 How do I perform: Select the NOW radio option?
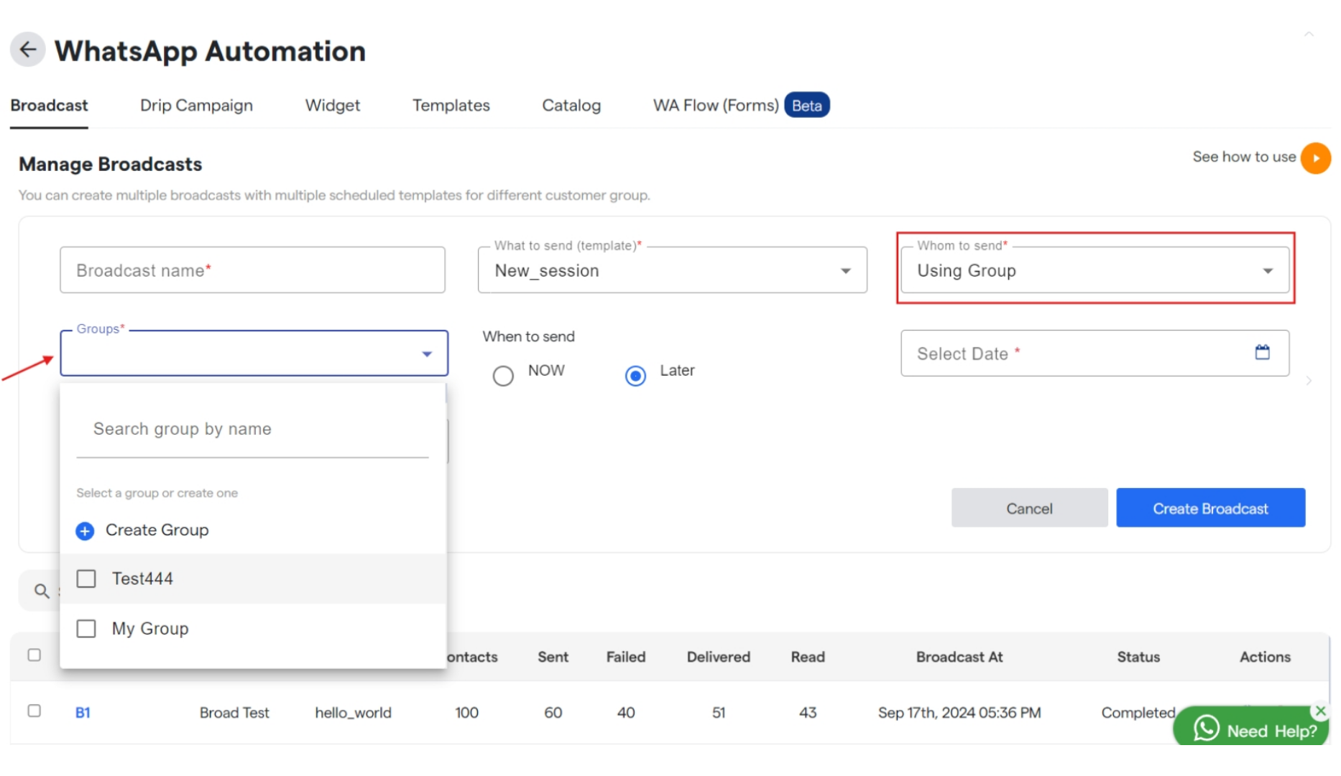click(503, 375)
